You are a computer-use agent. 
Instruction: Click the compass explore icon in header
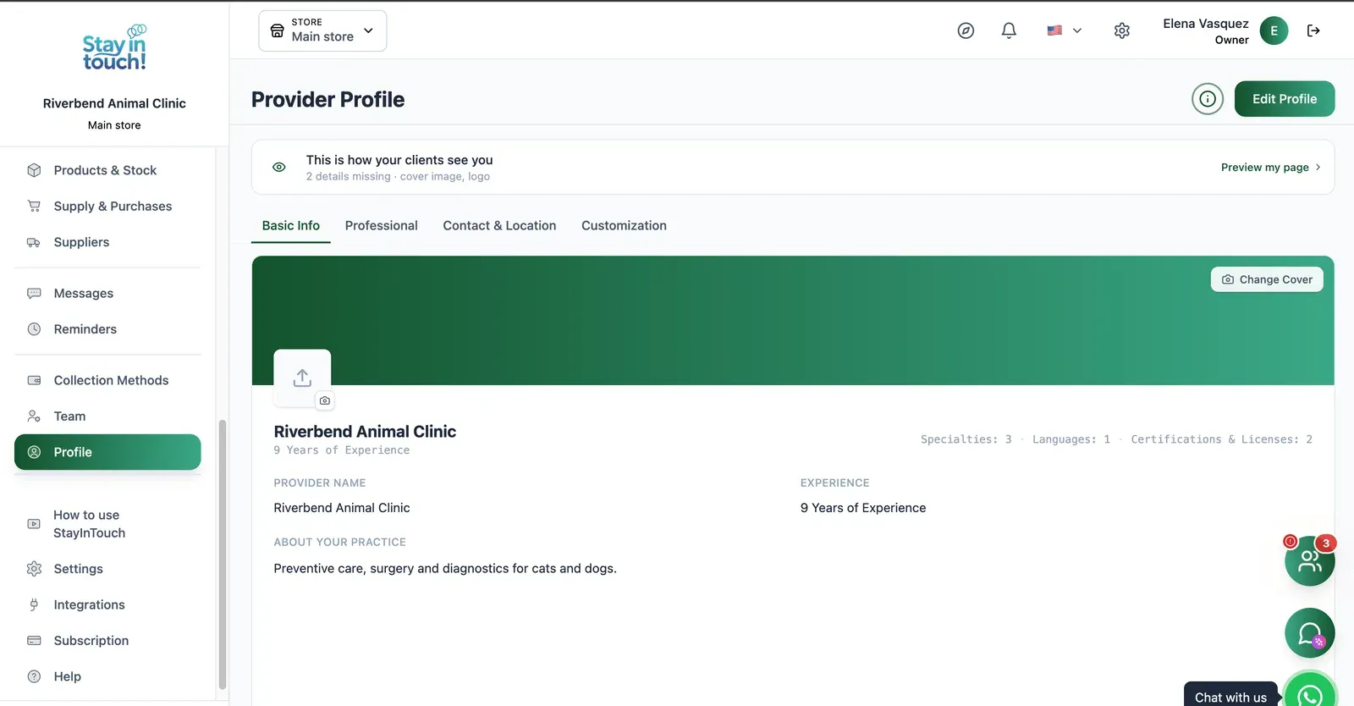tap(966, 30)
